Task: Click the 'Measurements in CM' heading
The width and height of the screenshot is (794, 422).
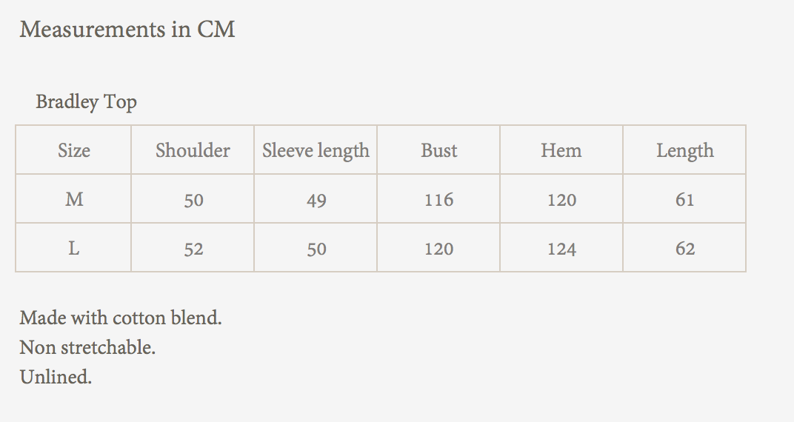Action: tap(127, 29)
